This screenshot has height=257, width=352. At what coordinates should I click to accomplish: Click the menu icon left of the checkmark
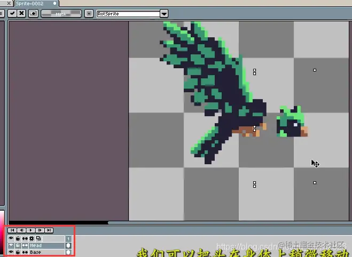click(x=2, y=13)
